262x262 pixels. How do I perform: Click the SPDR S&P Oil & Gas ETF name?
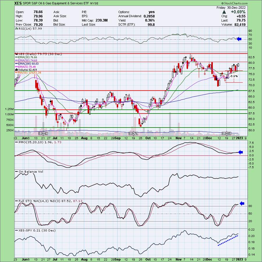coord(56,3)
